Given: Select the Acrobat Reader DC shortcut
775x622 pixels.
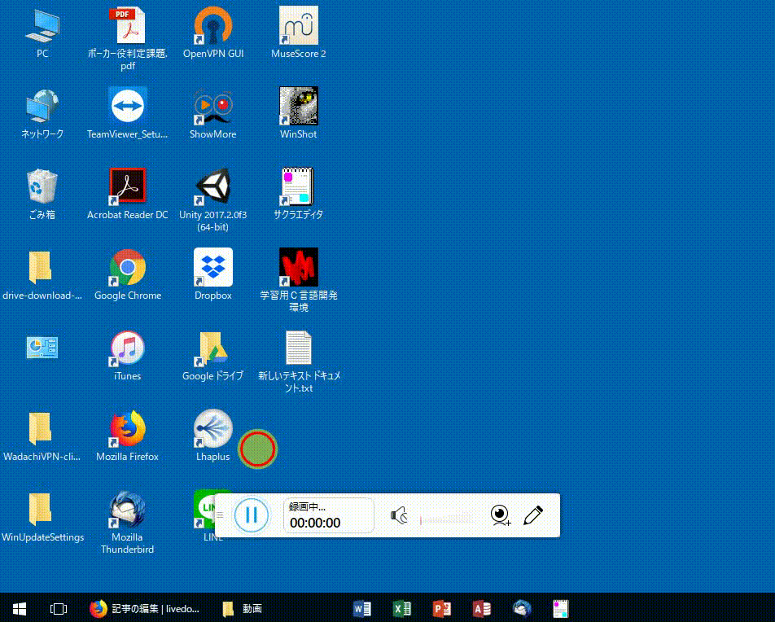Looking at the screenshot, I should pos(128,195).
